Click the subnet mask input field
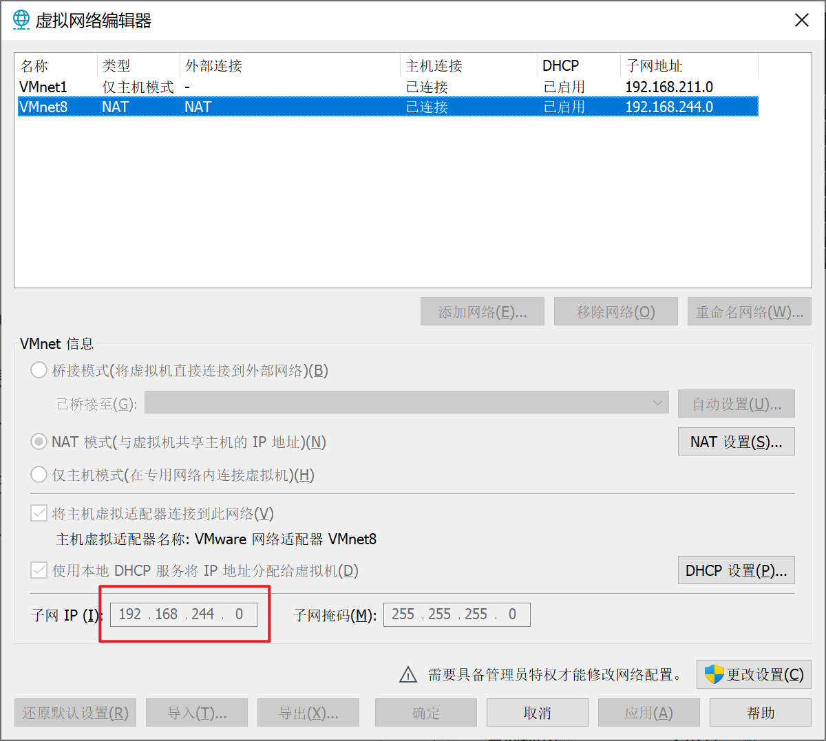The width and height of the screenshot is (826, 741). [x=456, y=614]
